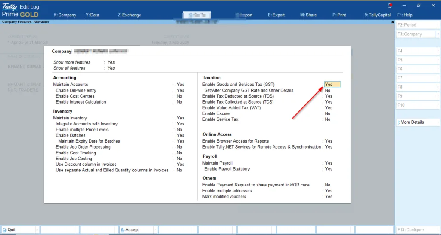Select the Set/Alter Company GST Rate field value

(328, 91)
